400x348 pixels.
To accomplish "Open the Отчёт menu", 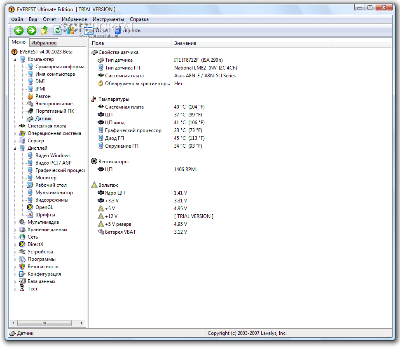I will pos(49,19).
